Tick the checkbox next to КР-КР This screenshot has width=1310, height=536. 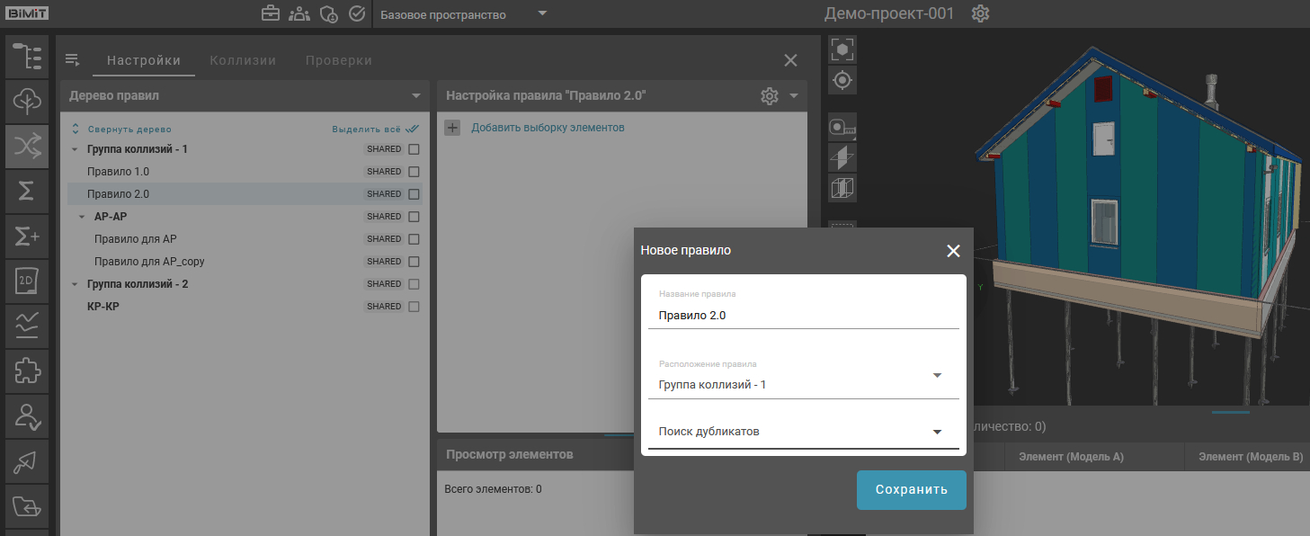point(414,307)
